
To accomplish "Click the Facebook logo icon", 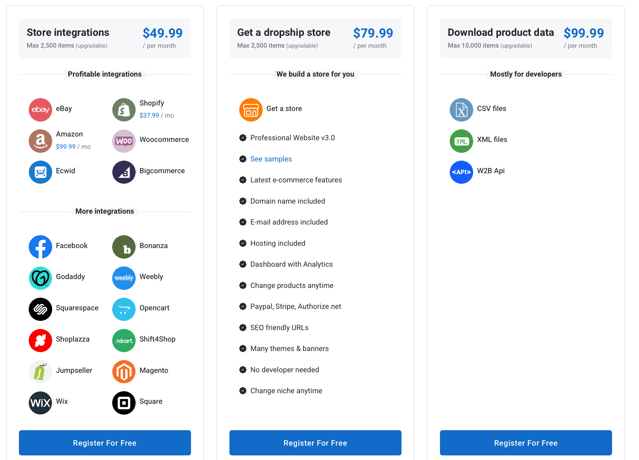I will [x=40, y=247].
